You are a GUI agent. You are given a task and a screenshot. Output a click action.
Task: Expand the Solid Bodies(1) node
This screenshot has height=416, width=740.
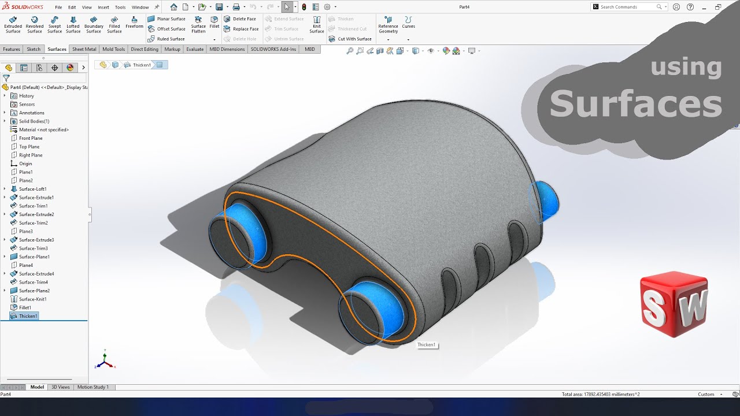(5, 121)
